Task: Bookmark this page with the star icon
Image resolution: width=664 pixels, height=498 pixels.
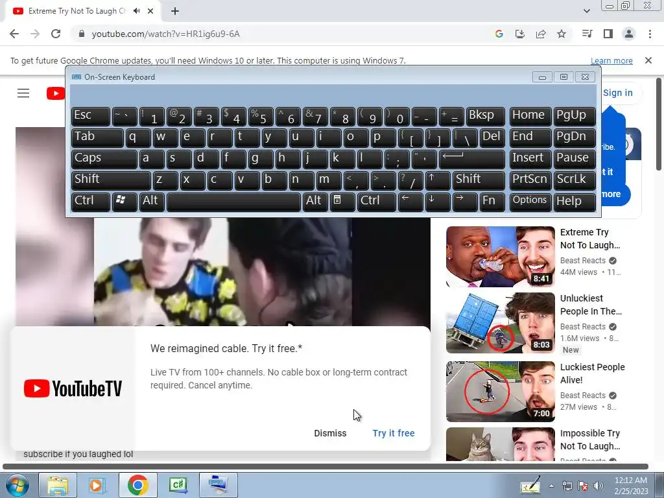Action: pyautogui.click(x=562, y=34)
